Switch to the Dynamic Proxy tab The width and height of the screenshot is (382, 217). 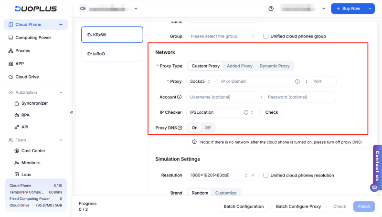pos(274,66)
